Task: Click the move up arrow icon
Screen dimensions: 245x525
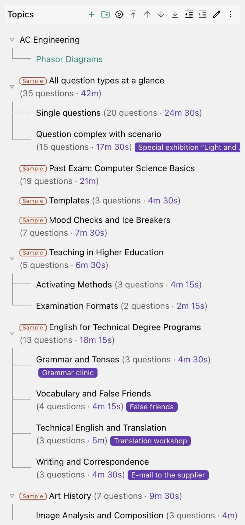Action: [147, 14]
